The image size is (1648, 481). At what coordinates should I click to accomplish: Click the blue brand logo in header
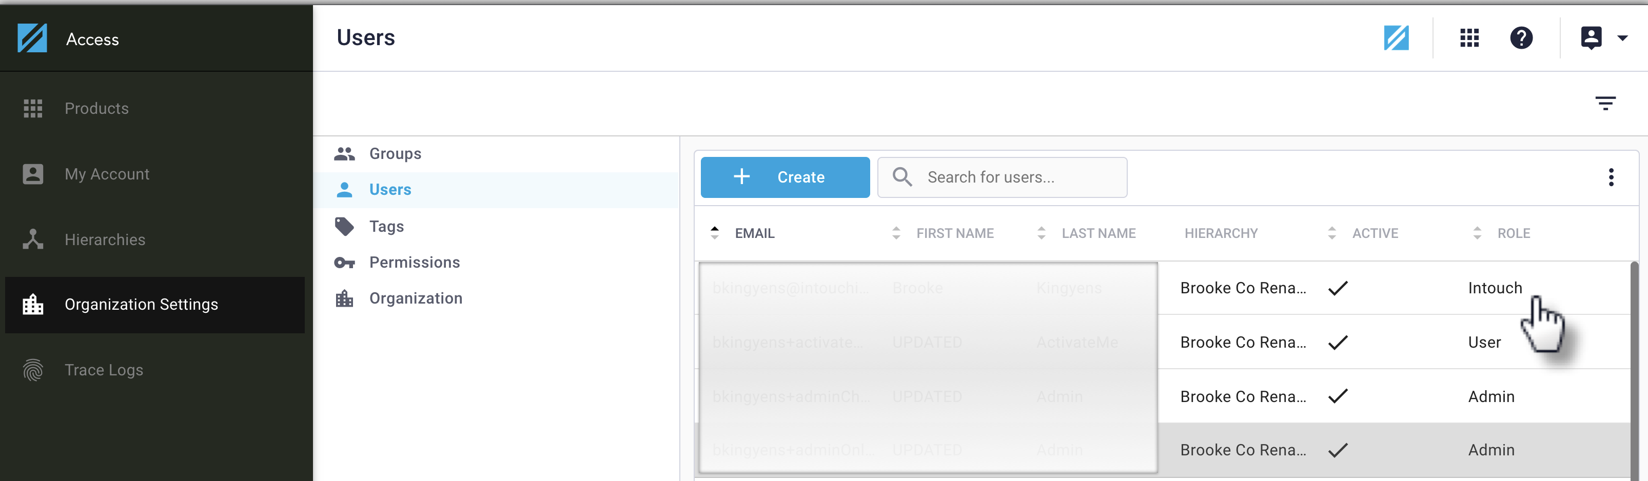pos(1396,38)
